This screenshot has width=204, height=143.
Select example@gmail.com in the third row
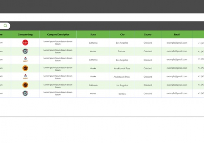click(x=177, y=59)
